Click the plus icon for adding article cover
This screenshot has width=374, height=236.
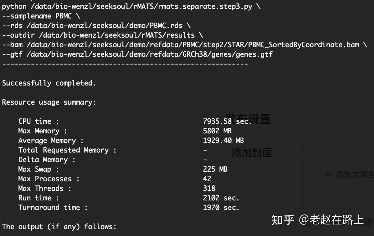(328, 175)
